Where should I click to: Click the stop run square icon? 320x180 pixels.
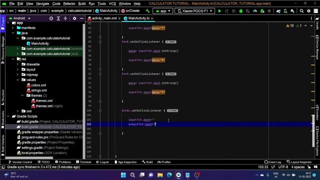(269, 11)
